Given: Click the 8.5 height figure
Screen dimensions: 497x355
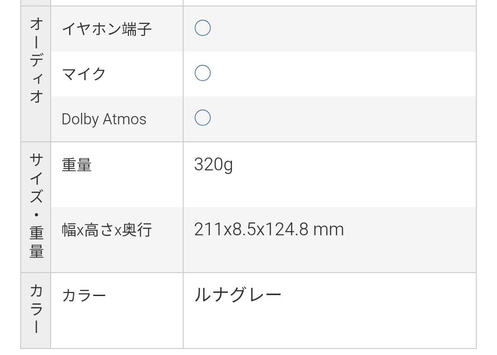Looking at the screenshot, I should [x=244, y=229].
